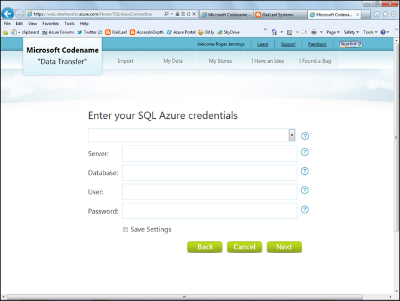Click help icon next to Password field
400x301 pixels.
pos(305,210)
